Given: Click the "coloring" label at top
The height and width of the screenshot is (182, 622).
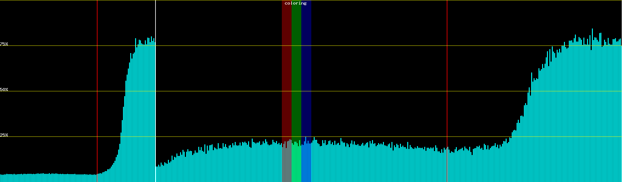Looking at the screenshot, I should coord(296,3).
